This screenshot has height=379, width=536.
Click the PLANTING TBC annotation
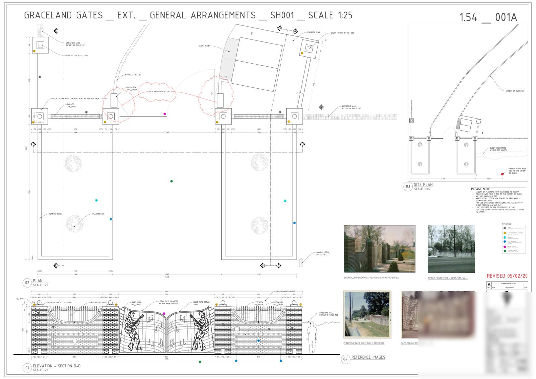click(98, 214)
